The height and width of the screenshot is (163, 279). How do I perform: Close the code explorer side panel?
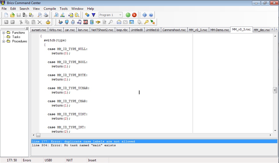coord(27,28)
